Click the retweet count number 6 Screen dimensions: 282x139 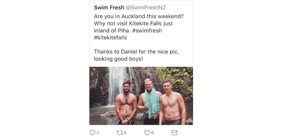click(125, 133)
